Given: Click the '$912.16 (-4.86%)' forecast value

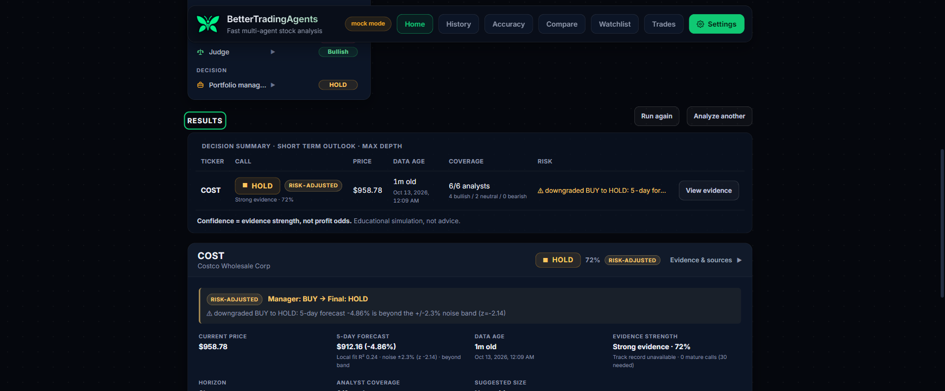Looking at the screenshot, I should click(x=366, y=347).
